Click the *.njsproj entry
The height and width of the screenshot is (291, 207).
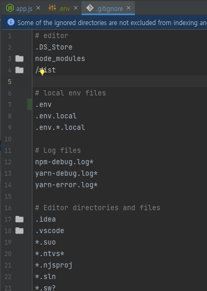(54, 265)
